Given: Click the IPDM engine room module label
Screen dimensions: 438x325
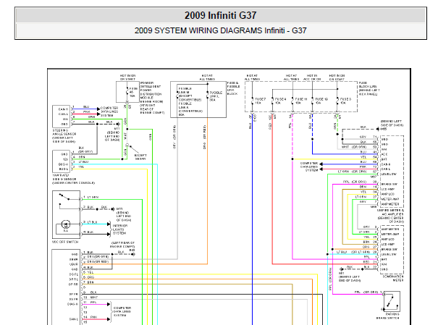Looking at the screenshot, I should pyautogui.click(x=152, y=98).
